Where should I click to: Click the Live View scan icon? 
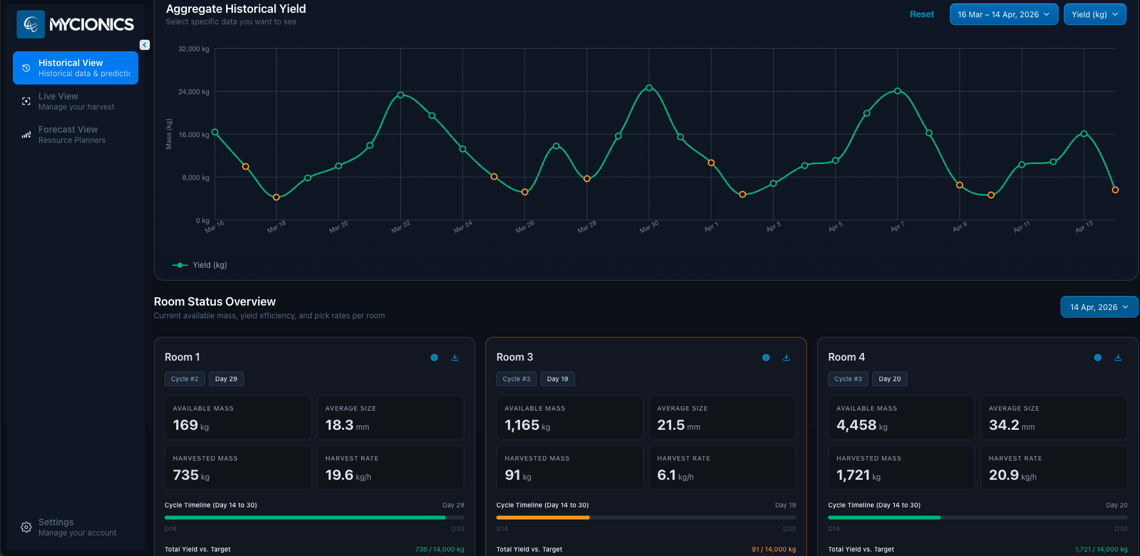26,101
